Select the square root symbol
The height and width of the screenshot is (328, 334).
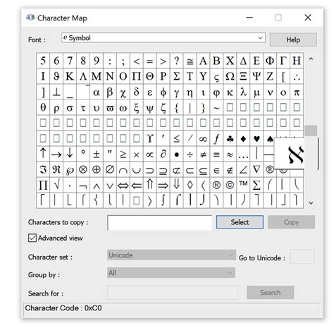[56, 185]
